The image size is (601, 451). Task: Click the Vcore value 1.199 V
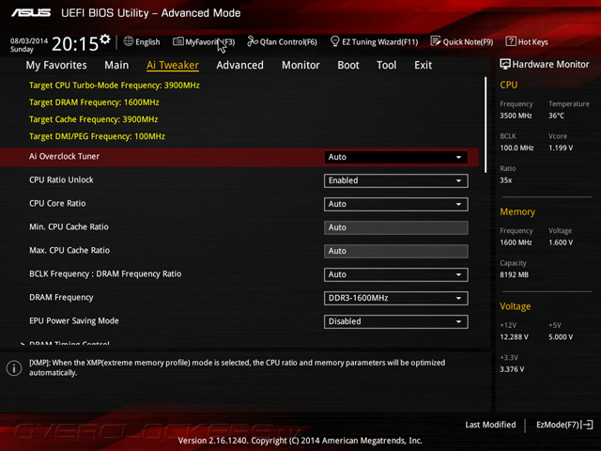[x=561, y=148]
